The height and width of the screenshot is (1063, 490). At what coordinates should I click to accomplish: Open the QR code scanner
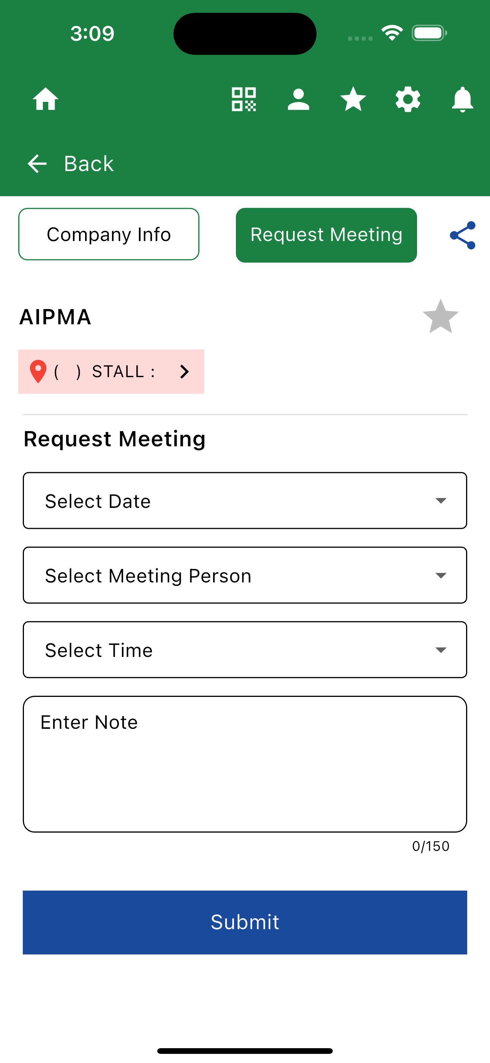(x=244, y=99)
